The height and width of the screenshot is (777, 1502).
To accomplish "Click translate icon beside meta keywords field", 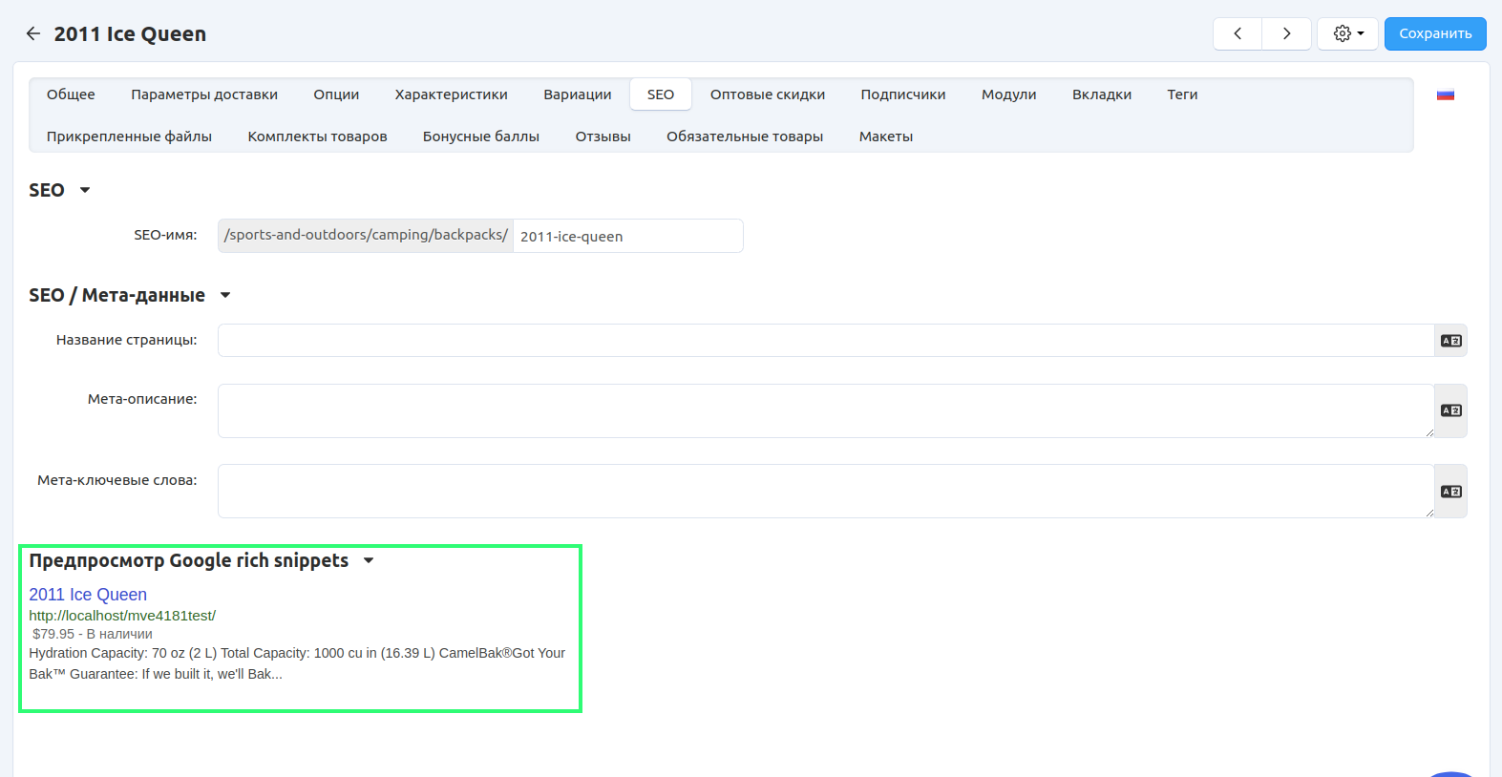I will [1450, 492].
